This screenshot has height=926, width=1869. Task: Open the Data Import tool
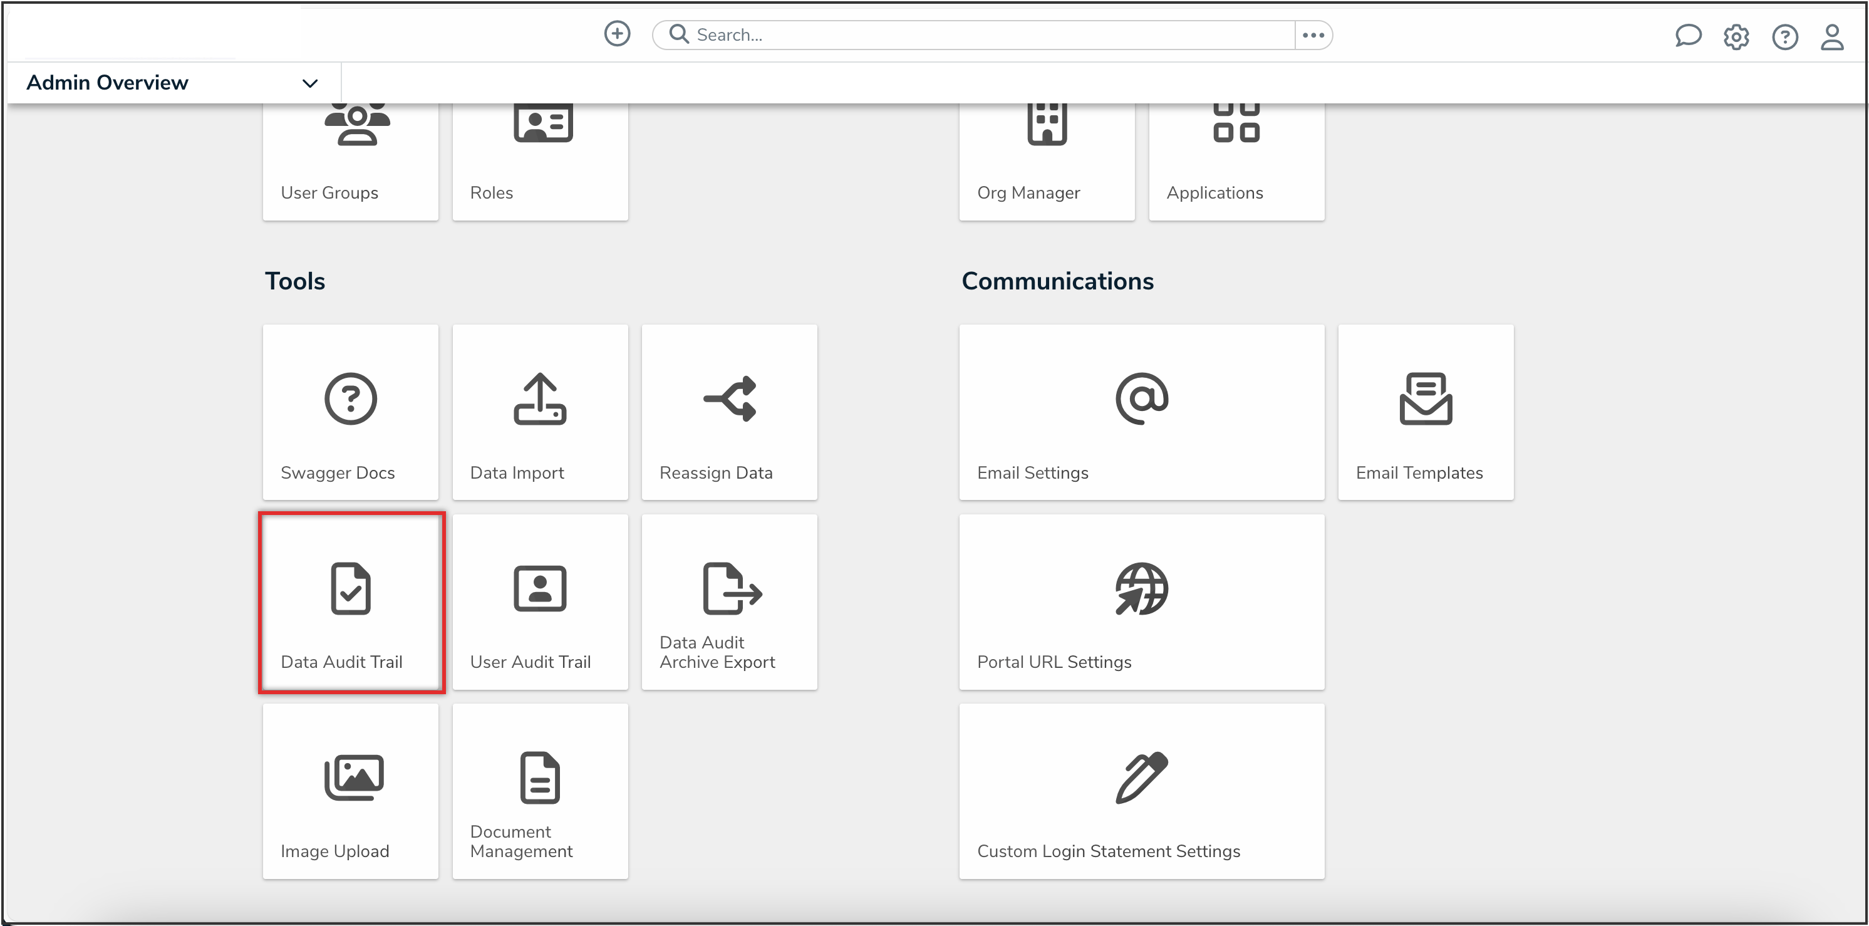click(x=540, y=412)
